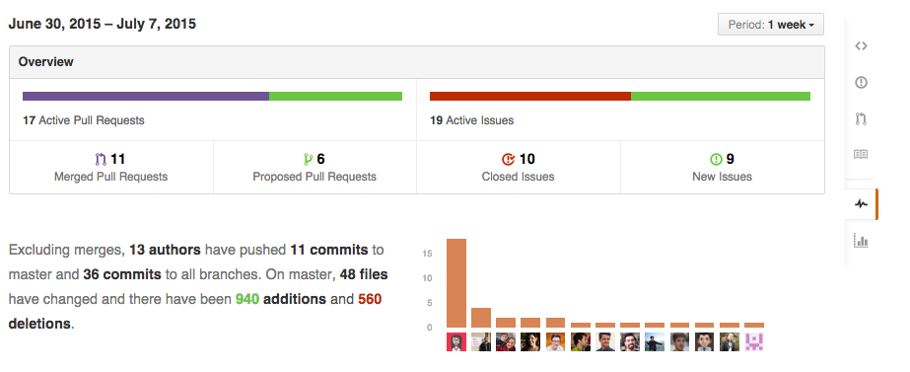View the 9 New Issues section
910x372 pixels.
coord(723,168)
